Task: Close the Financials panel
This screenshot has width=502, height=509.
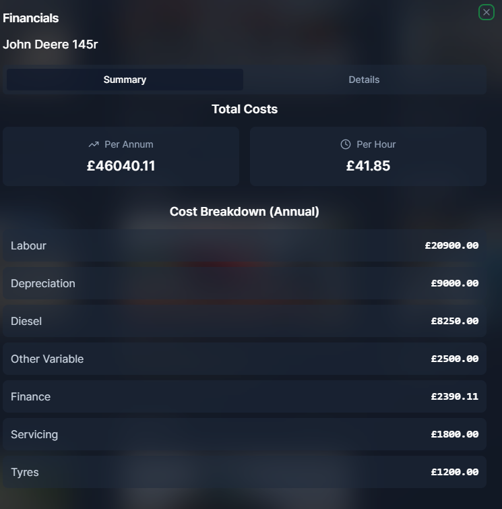Action: click(486, 12)
